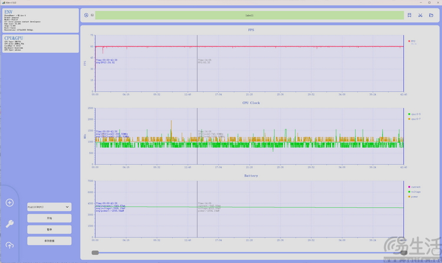Viewport: 442px width, 263px height.
Task: Click the bookmark save icon in top bar
Action: coord(410,15)
